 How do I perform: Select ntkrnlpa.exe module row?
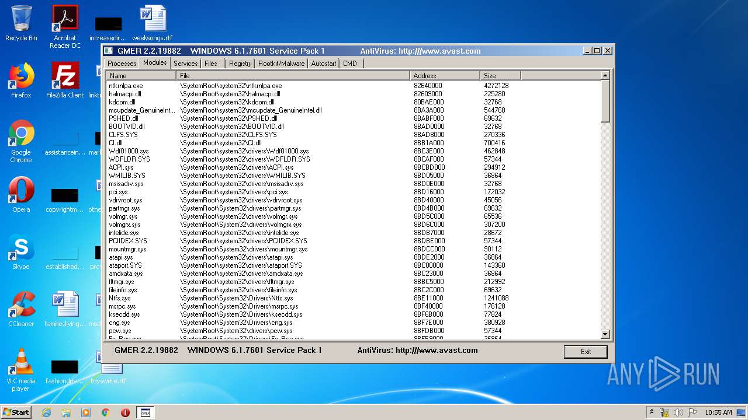pos(354,86)
